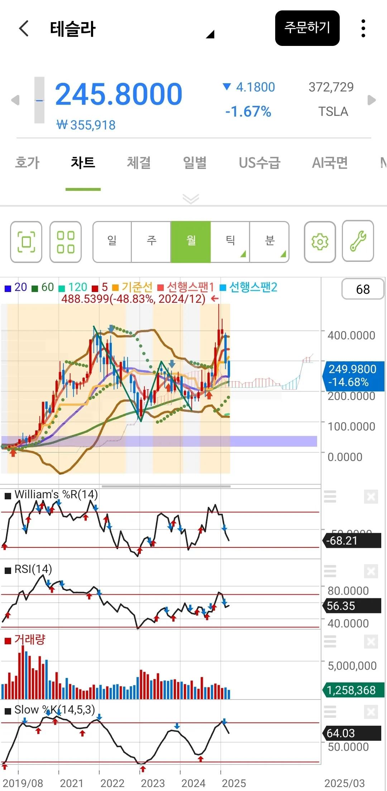
Task: Click the 20 moving average legend
Action: point(16,287)
